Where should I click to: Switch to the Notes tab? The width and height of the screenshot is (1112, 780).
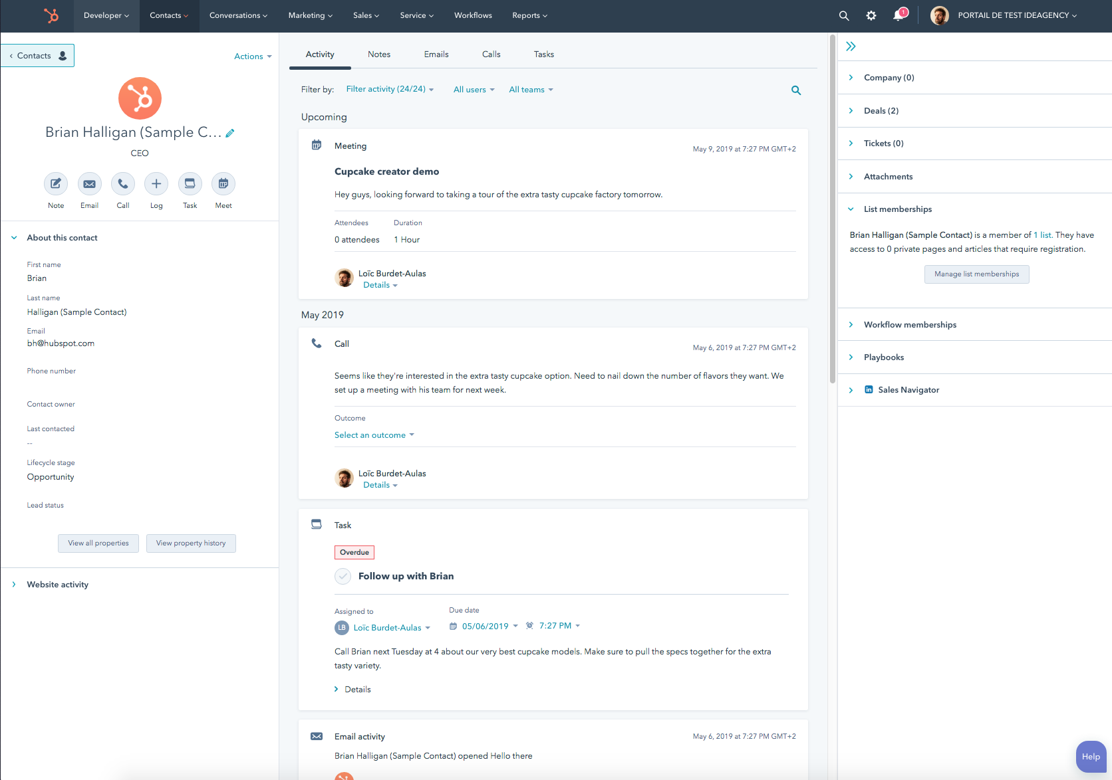379,54
